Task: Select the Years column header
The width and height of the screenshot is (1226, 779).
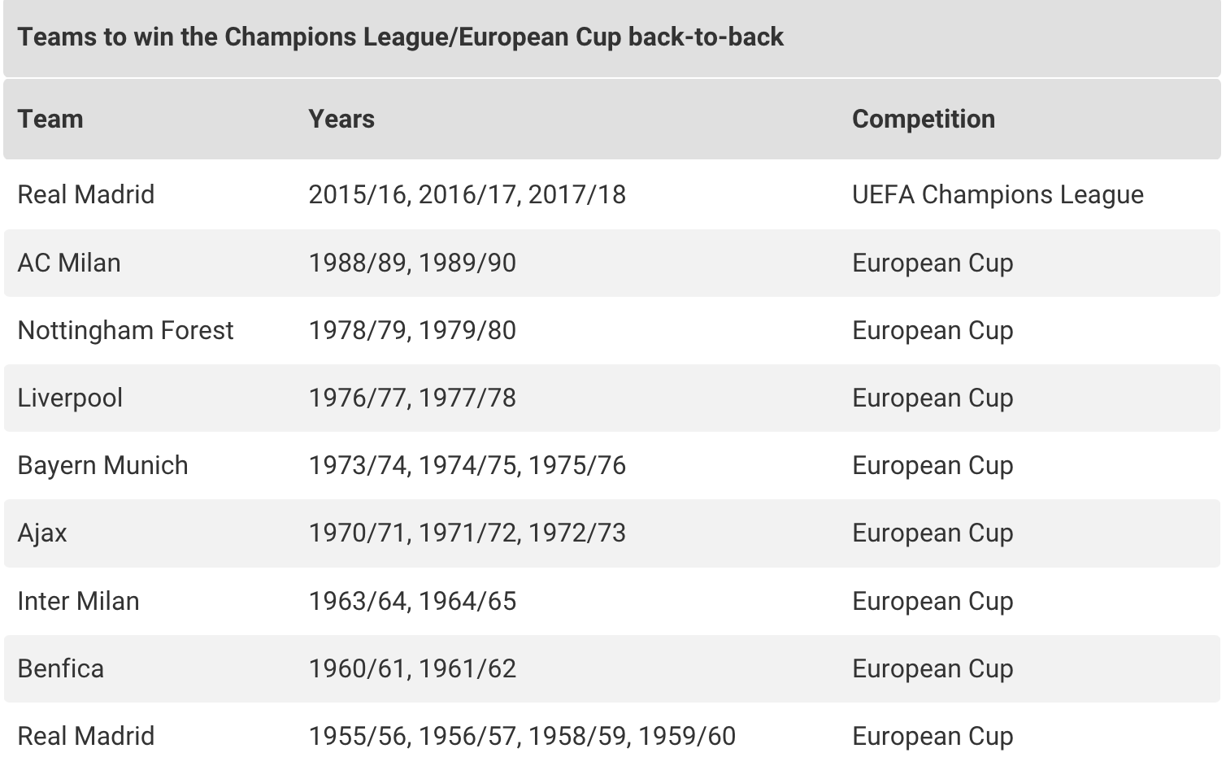Action: coord(341,119)
